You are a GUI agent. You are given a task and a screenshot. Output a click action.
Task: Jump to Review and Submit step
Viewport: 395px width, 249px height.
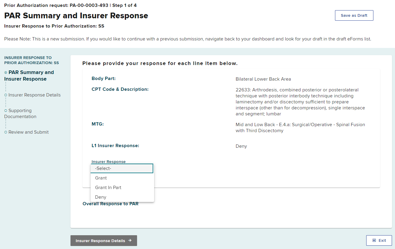28,132
